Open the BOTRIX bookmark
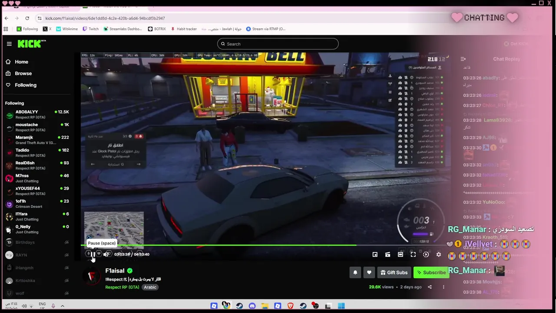This screenshot has height=313, width=556. coord(157,29)
